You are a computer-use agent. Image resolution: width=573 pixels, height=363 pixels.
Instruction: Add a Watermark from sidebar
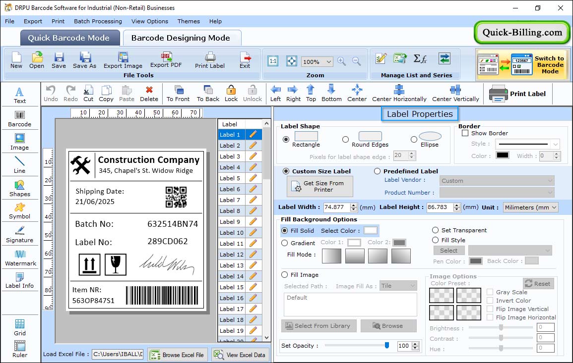20,258
